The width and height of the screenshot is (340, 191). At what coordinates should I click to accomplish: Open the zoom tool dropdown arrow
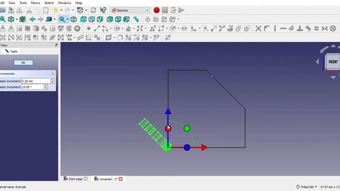point(67,19)
